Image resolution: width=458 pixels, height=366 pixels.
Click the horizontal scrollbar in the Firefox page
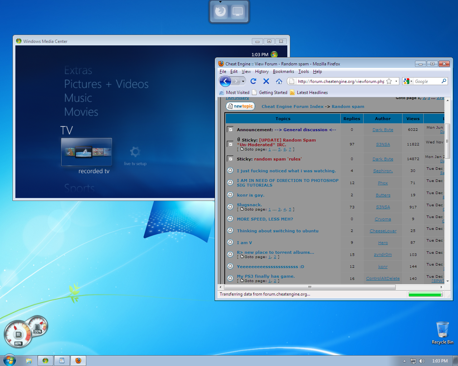click(310, 287)
